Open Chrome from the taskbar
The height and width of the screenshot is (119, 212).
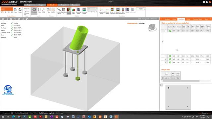coord(19,117)
